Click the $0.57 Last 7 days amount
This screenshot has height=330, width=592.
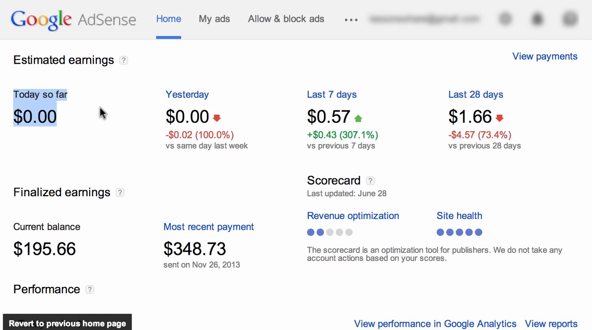tap(329, 117)
